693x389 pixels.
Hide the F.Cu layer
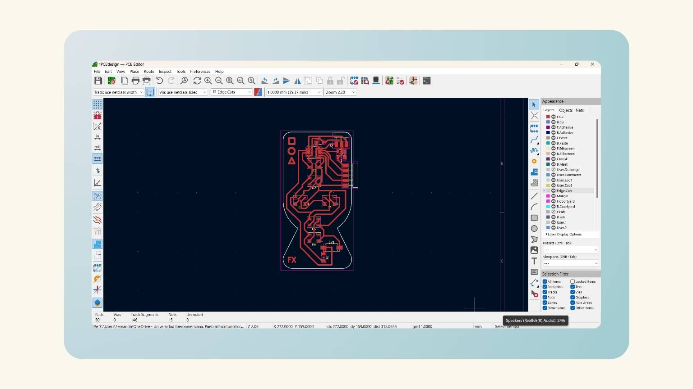coord(554,117)
